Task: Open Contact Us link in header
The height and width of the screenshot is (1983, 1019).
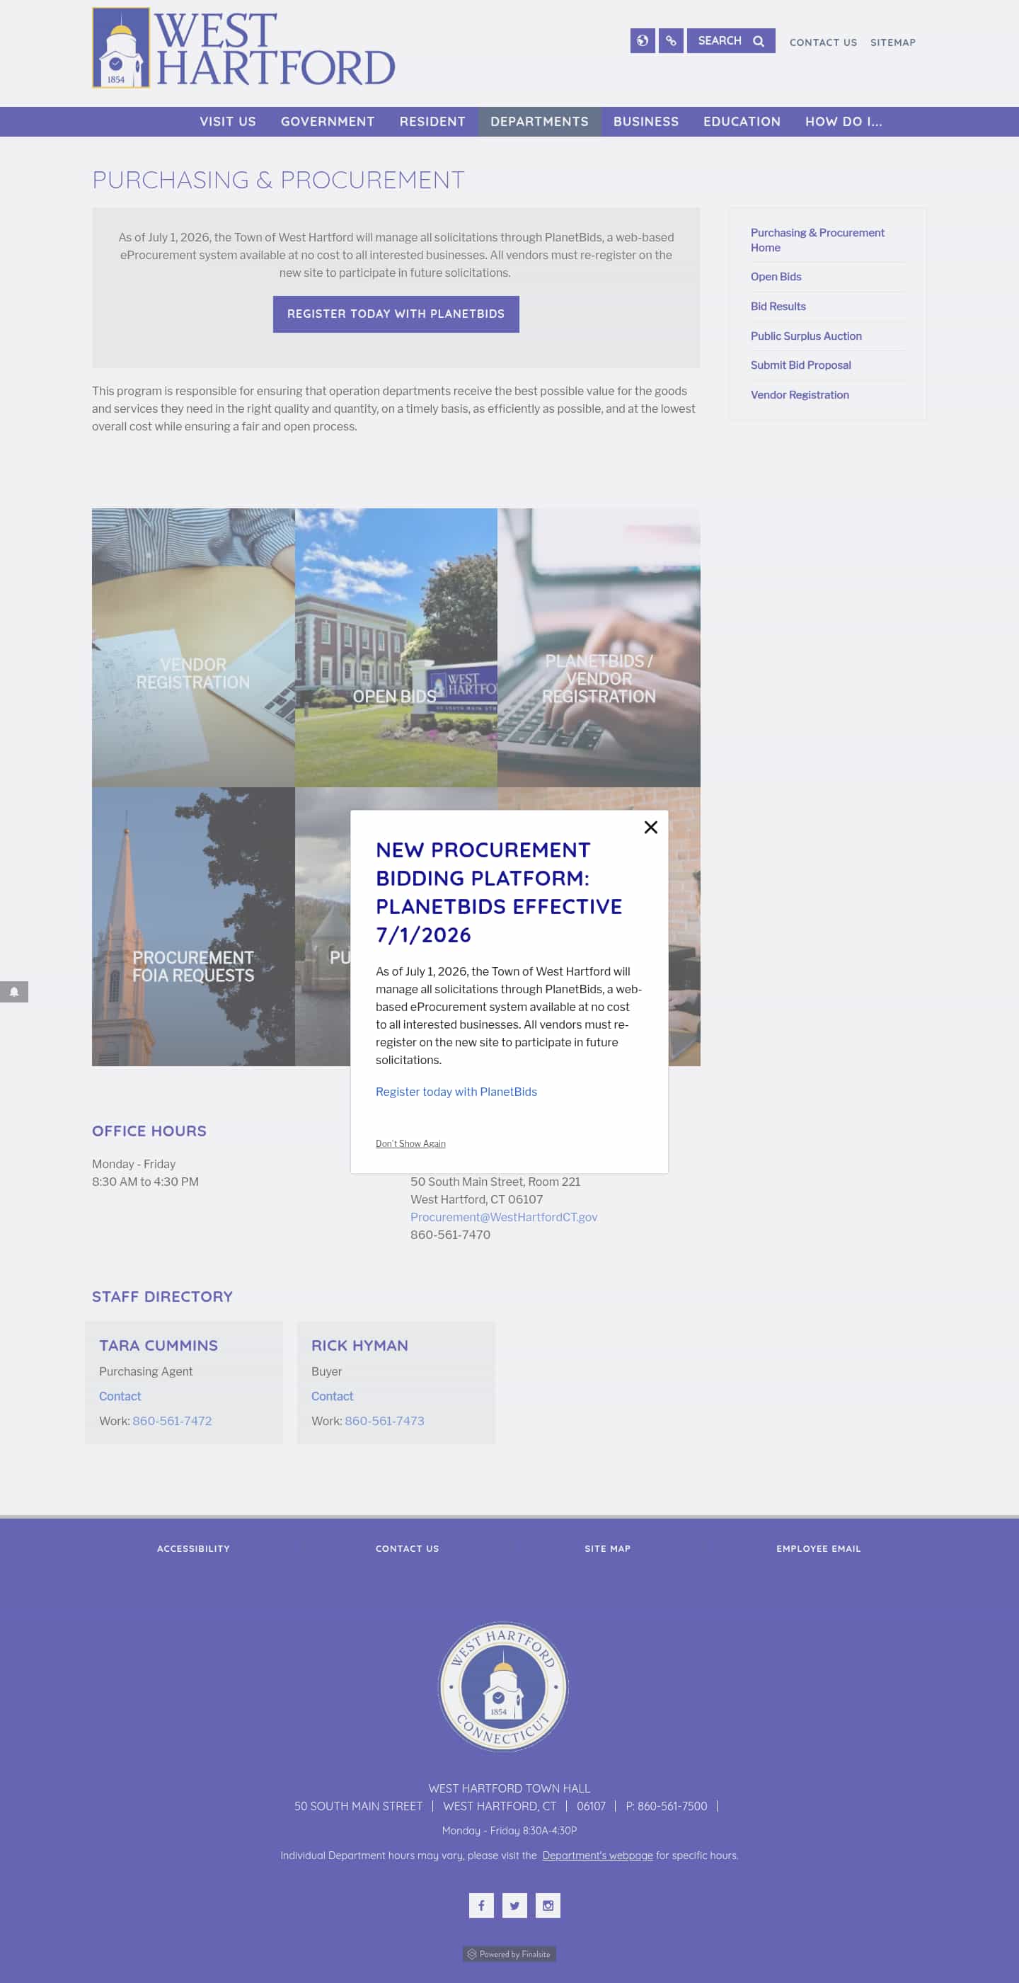Action: point(823,42)
